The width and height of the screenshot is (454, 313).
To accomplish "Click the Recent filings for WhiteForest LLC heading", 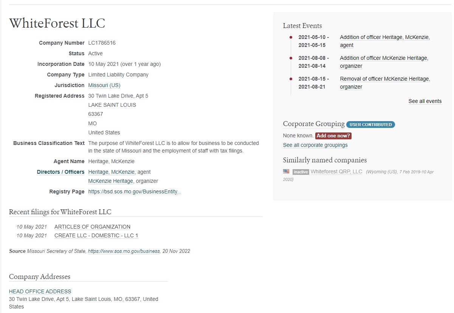I will pos(60,212).
